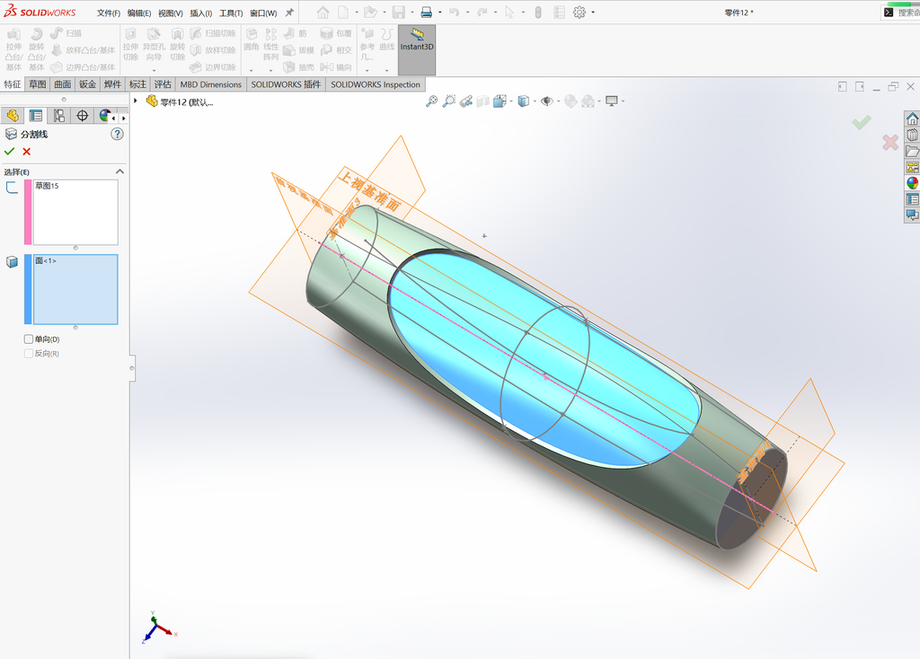Open the Custom Properties icon in task pane
The width and height of the screenshot is (920, 659).
pyautogui.click(x=913, y=199)
